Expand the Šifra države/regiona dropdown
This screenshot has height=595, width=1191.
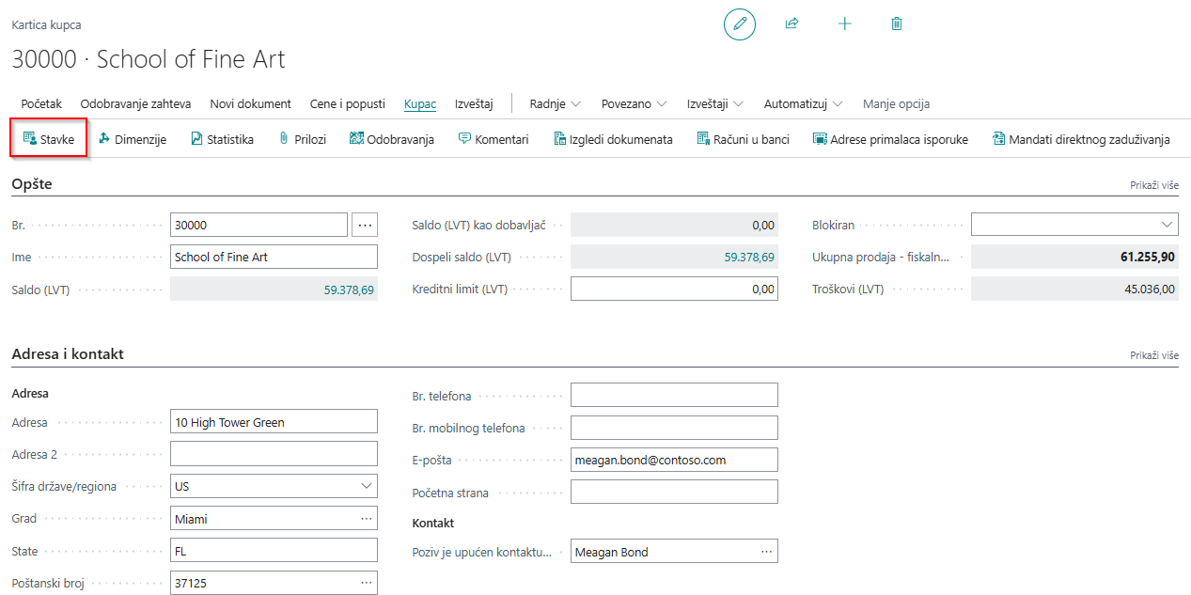pyautogui.click(x=366, y=486)
